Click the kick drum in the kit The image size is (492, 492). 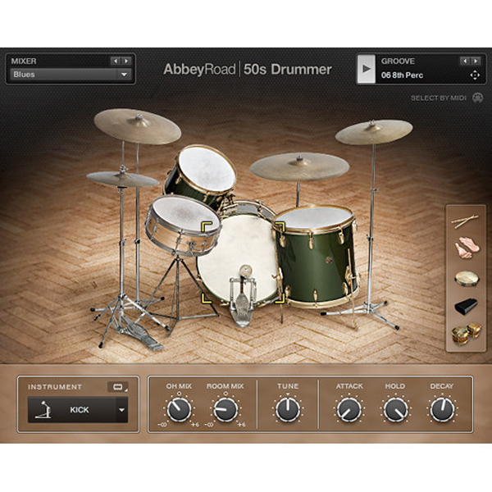(240, 248)
